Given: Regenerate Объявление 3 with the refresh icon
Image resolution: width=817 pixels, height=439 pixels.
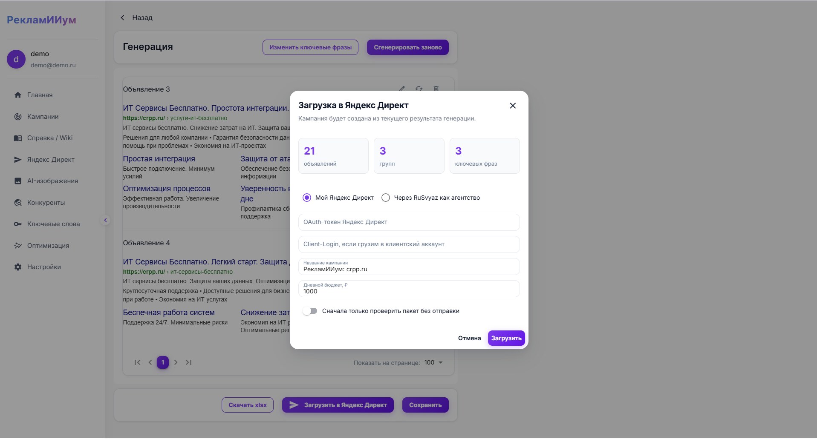Looking at the screenshot, I should click(x=419, y=89).
